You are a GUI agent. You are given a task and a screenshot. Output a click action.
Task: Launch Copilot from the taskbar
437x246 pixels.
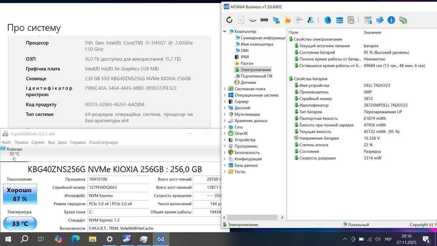[x=58, y=239]
